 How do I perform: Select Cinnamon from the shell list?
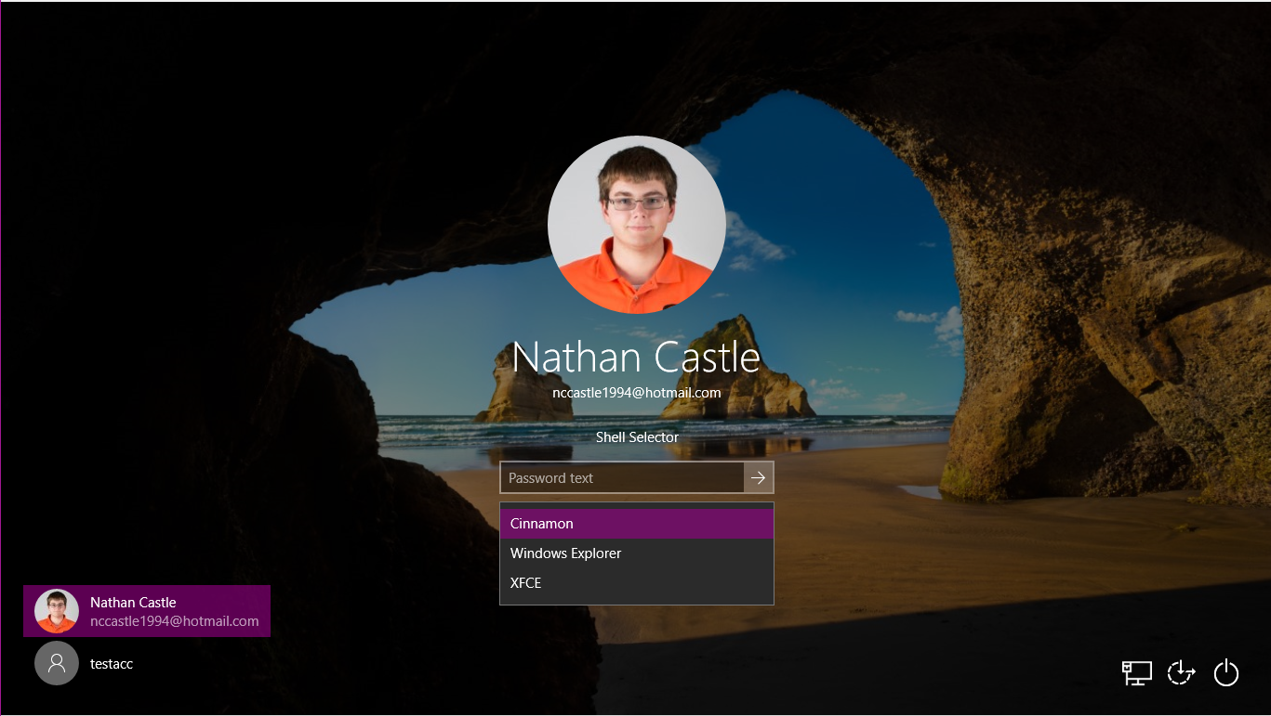(636, 524)
